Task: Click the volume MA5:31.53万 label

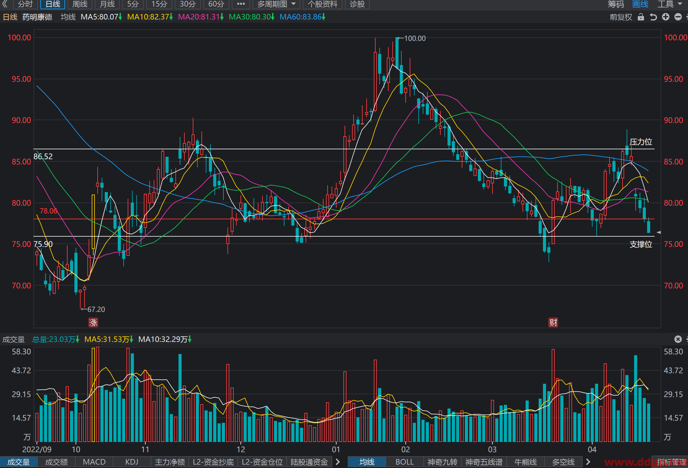Action: tap(109, 339)
